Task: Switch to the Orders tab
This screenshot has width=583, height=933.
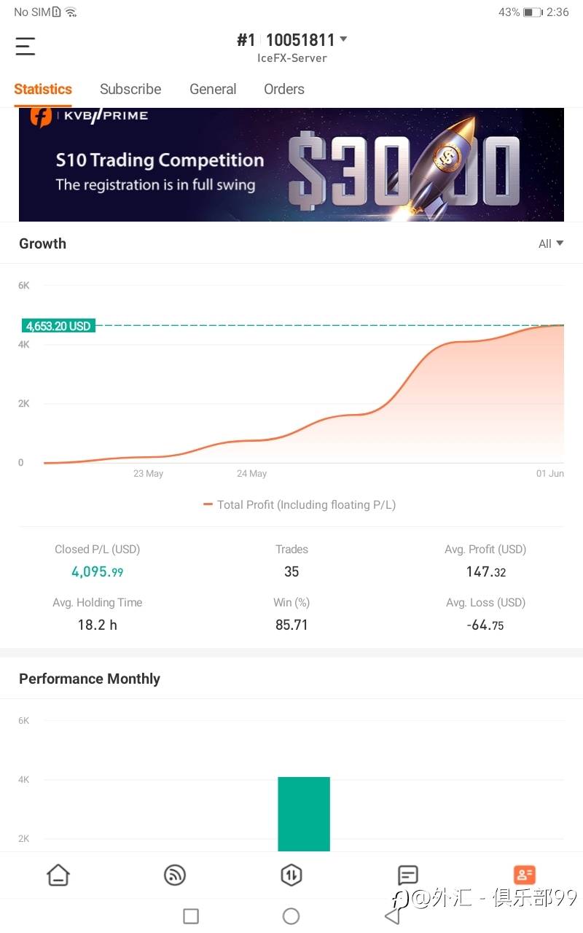Action: point(284,89)
